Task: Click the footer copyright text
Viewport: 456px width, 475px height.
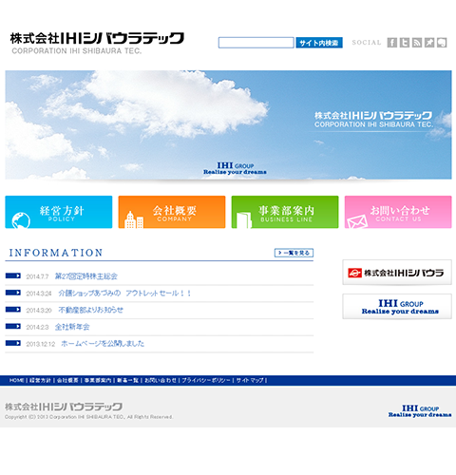Action: coord(88,417)
